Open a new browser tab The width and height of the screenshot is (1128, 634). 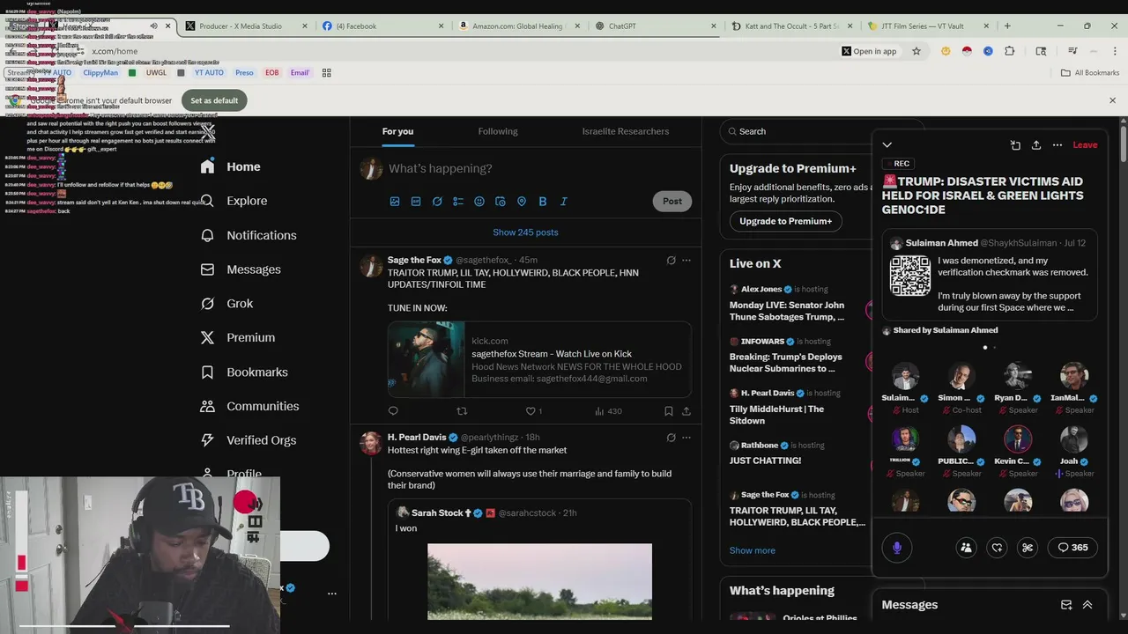1007,26
